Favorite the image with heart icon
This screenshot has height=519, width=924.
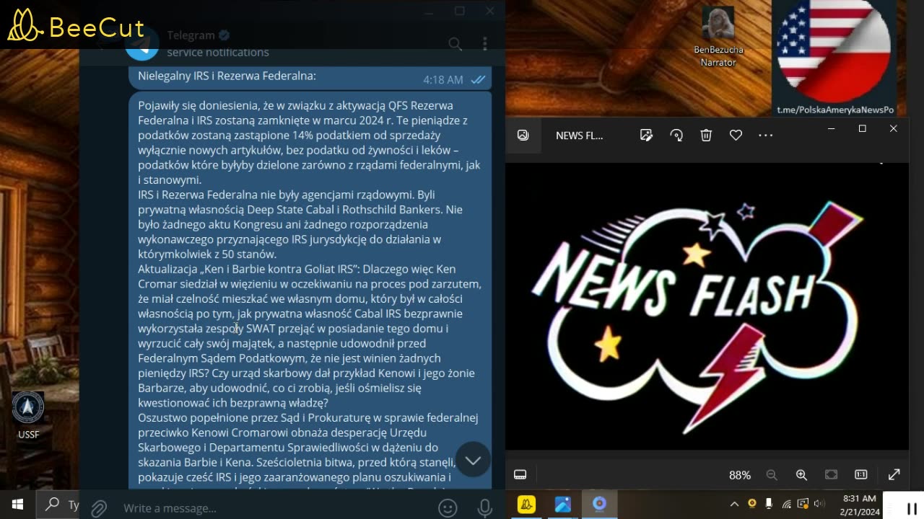point(736,135)
